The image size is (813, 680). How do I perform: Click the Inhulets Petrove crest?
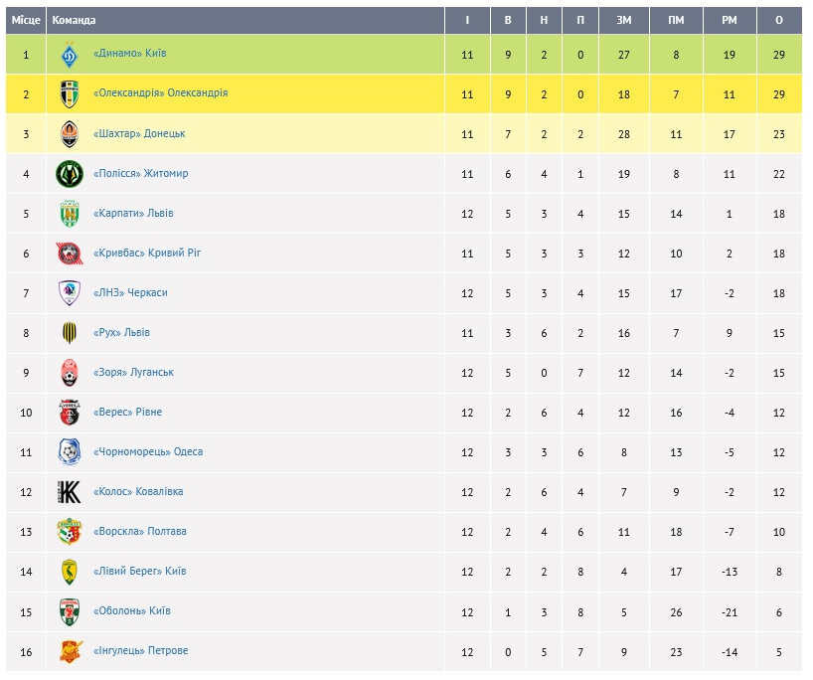click(69, 651)
